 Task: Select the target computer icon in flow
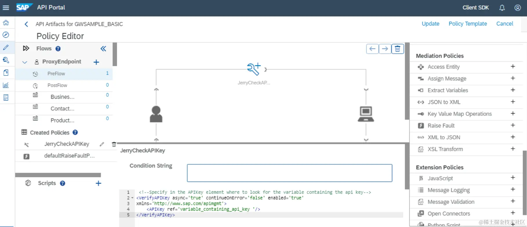click(366, 114)
